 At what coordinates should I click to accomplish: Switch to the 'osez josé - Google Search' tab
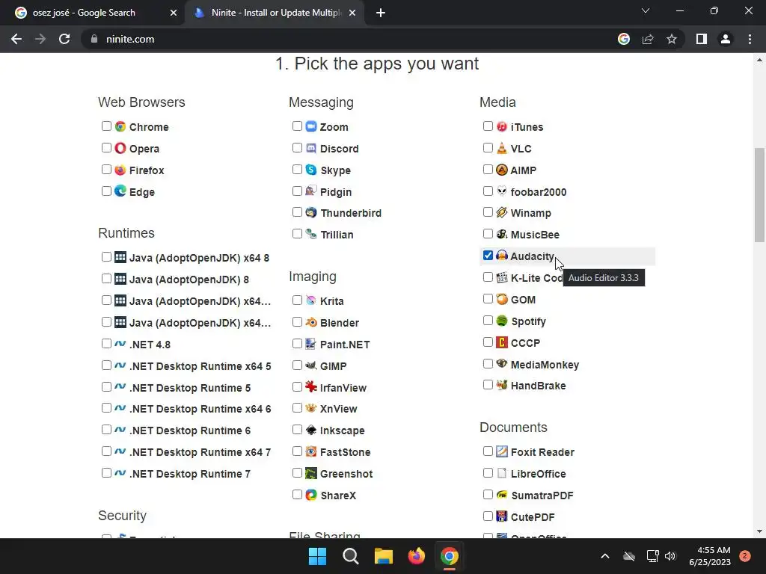click(96, 13)
